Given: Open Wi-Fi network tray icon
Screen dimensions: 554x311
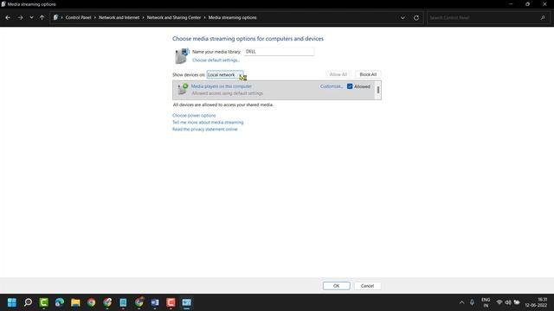Looking at the screenshot, I should click(x=499, y=302).
